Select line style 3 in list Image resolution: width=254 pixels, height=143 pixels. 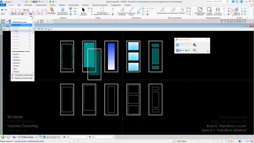point(21,37)
